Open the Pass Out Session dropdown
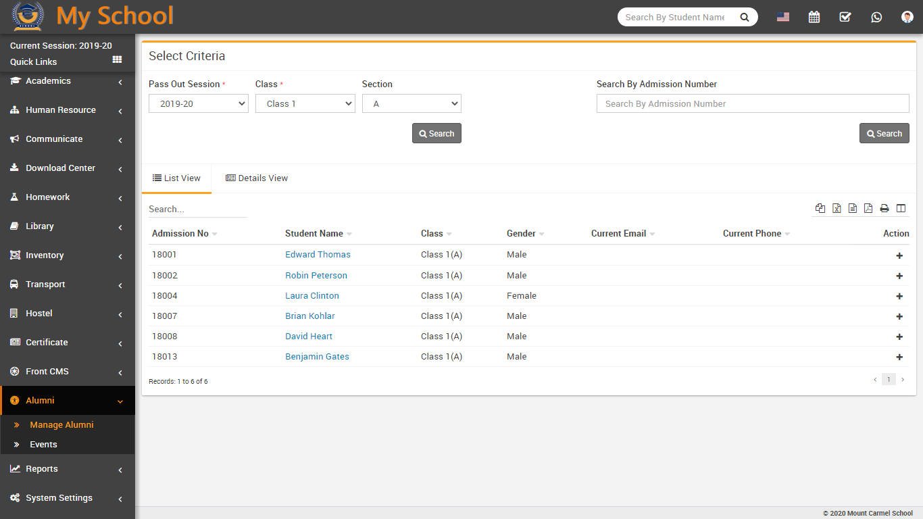The height and width of the screenshot is (519, 923). coord(199,103)
